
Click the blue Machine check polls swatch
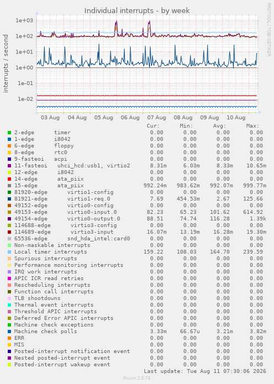click(x=9, y=332)
